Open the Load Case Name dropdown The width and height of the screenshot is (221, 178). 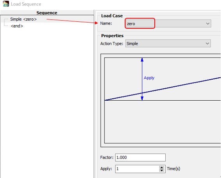[168, 23]
